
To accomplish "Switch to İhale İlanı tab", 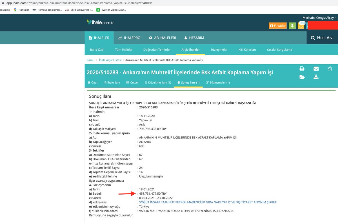I will pyautogui.click(x=112, y=83).
